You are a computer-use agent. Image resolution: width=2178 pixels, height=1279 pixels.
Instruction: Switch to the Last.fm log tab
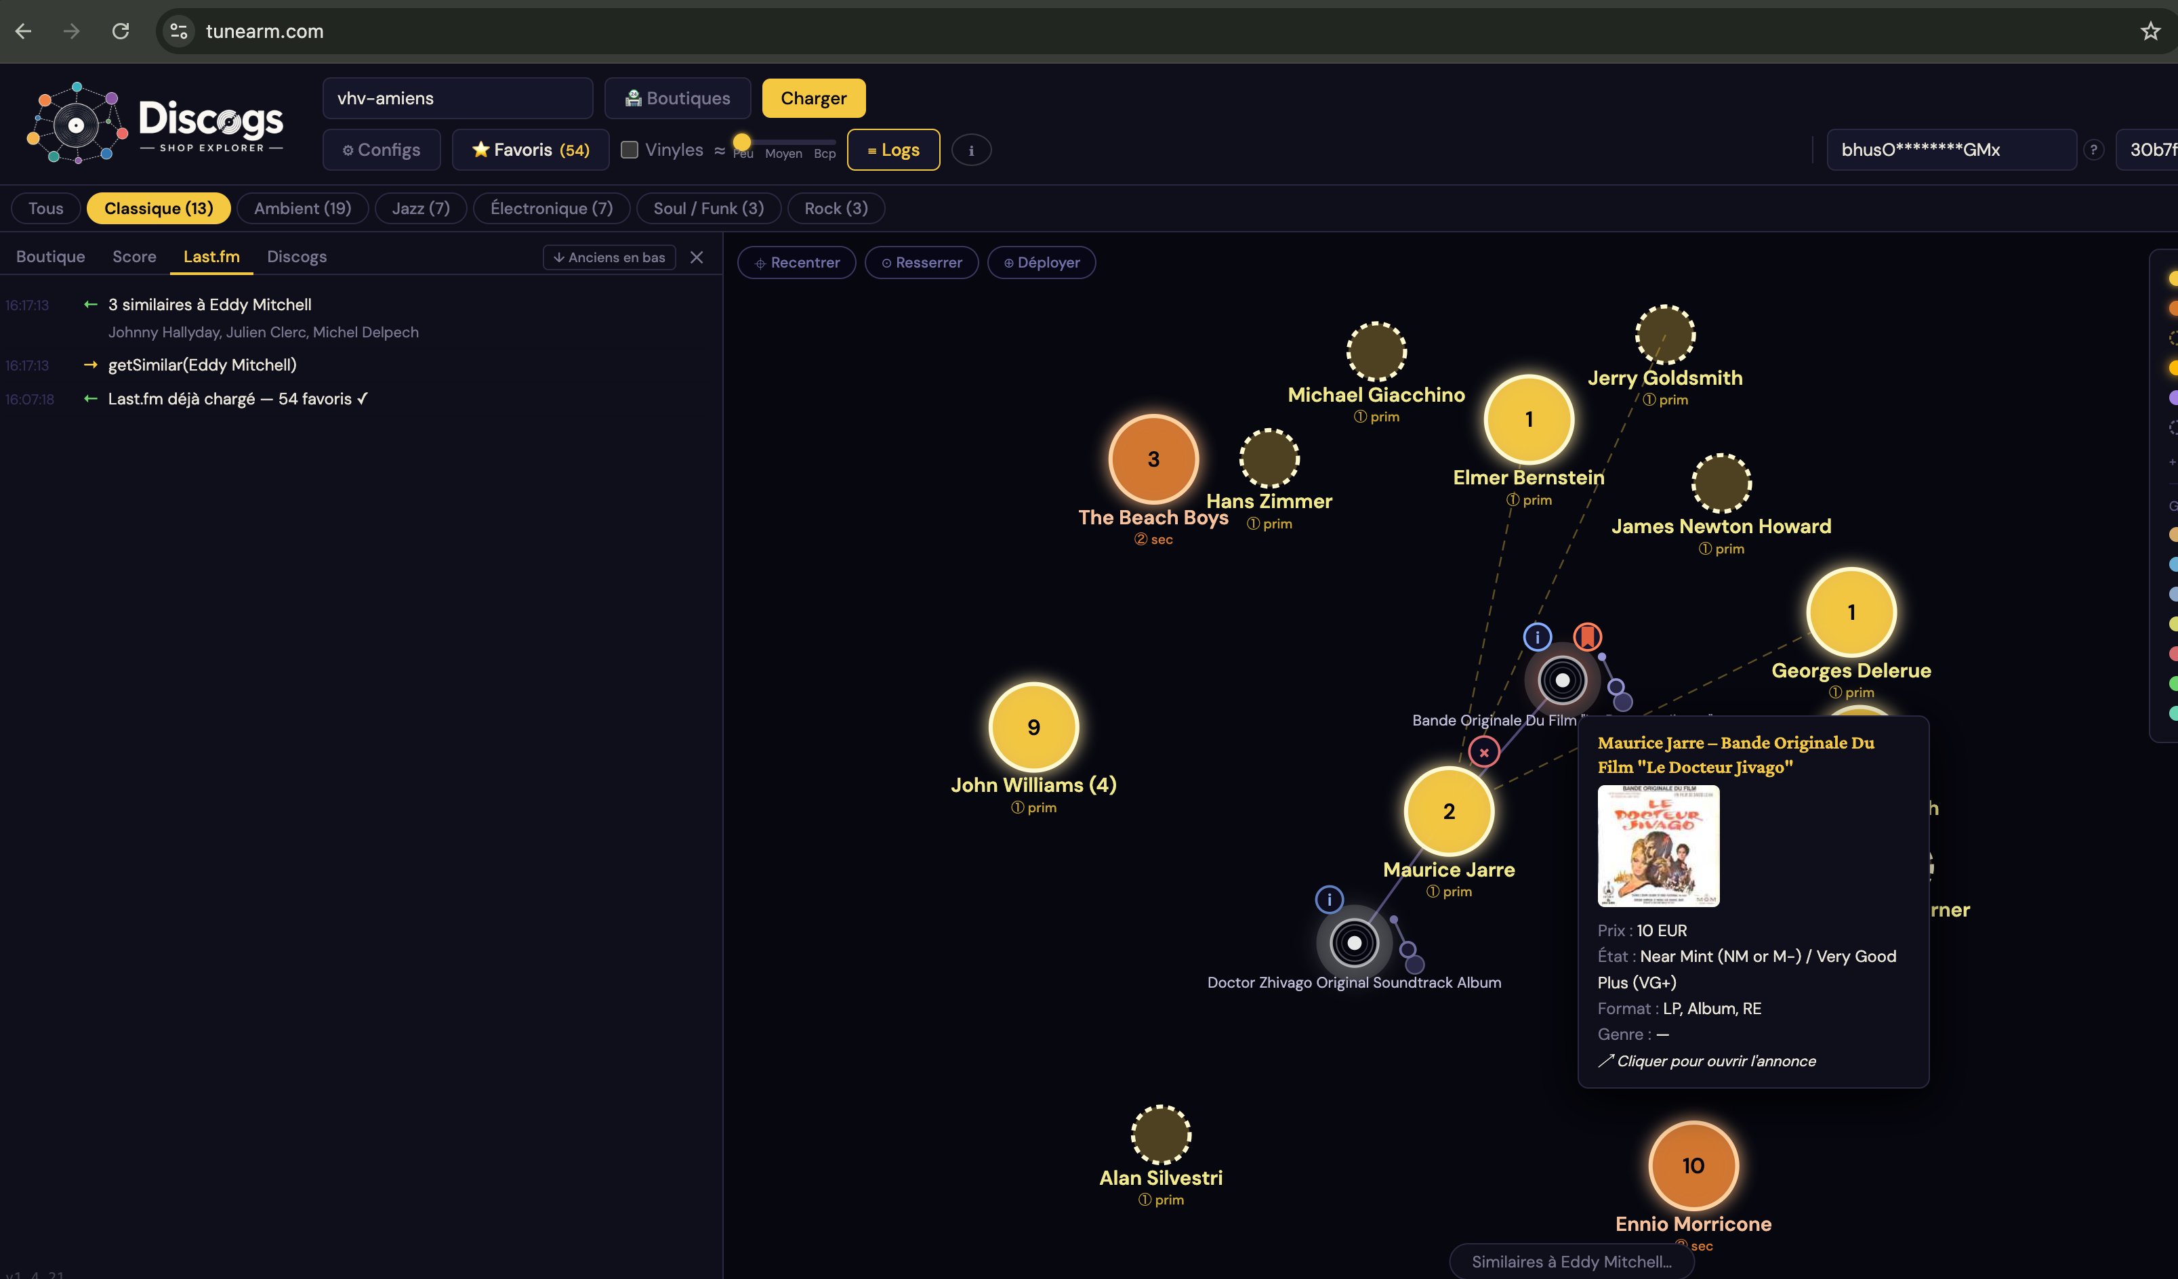pos(211,257)
